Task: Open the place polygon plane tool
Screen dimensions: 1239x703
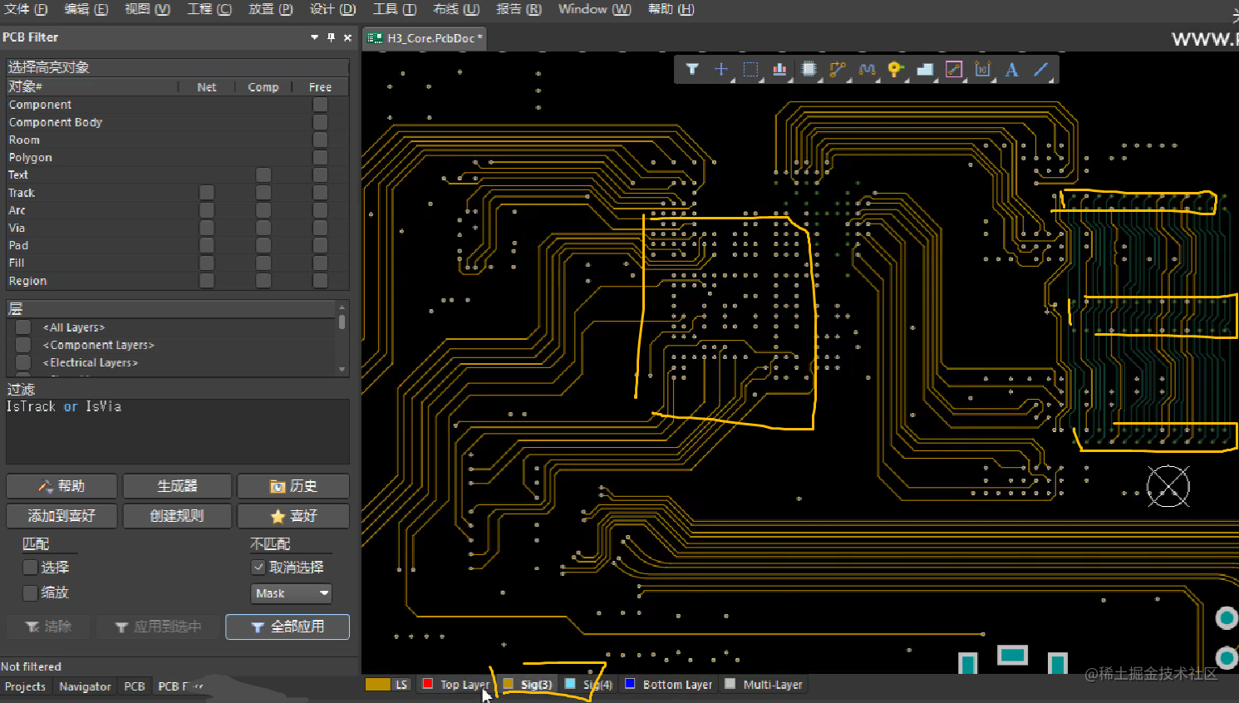Action: tap(925, 69)
